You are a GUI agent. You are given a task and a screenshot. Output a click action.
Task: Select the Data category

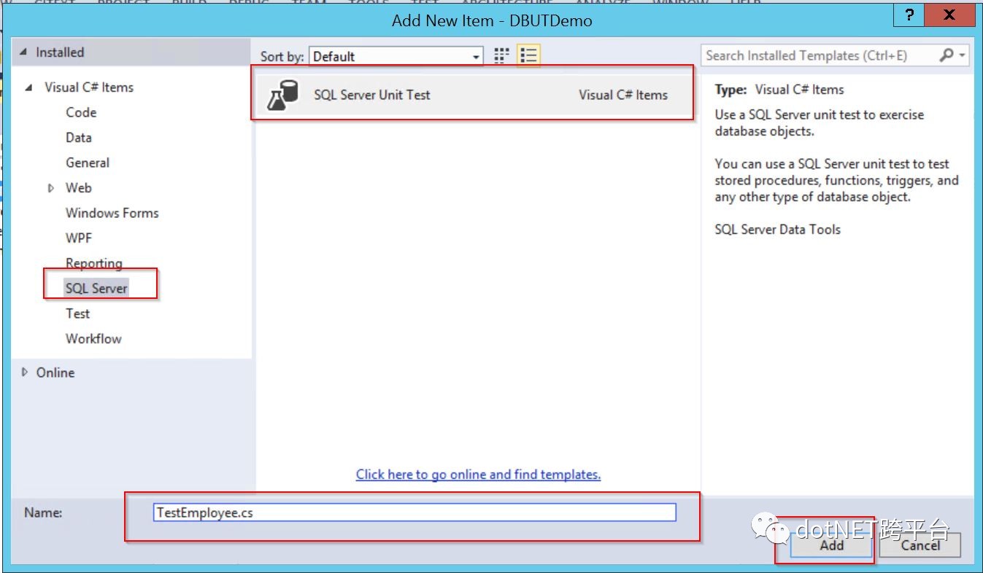coord(79,138)
